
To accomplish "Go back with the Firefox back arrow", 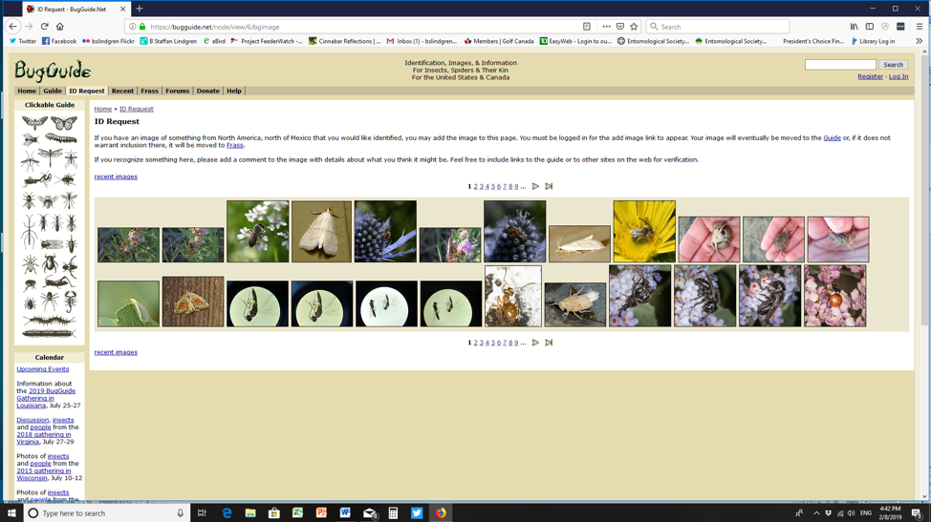I will pyautogui.click(x=13, y=27).
